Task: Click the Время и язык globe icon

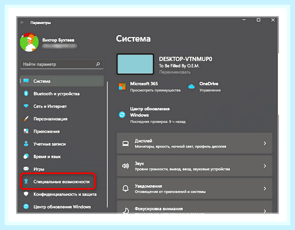Action: [x=26, y=156]
